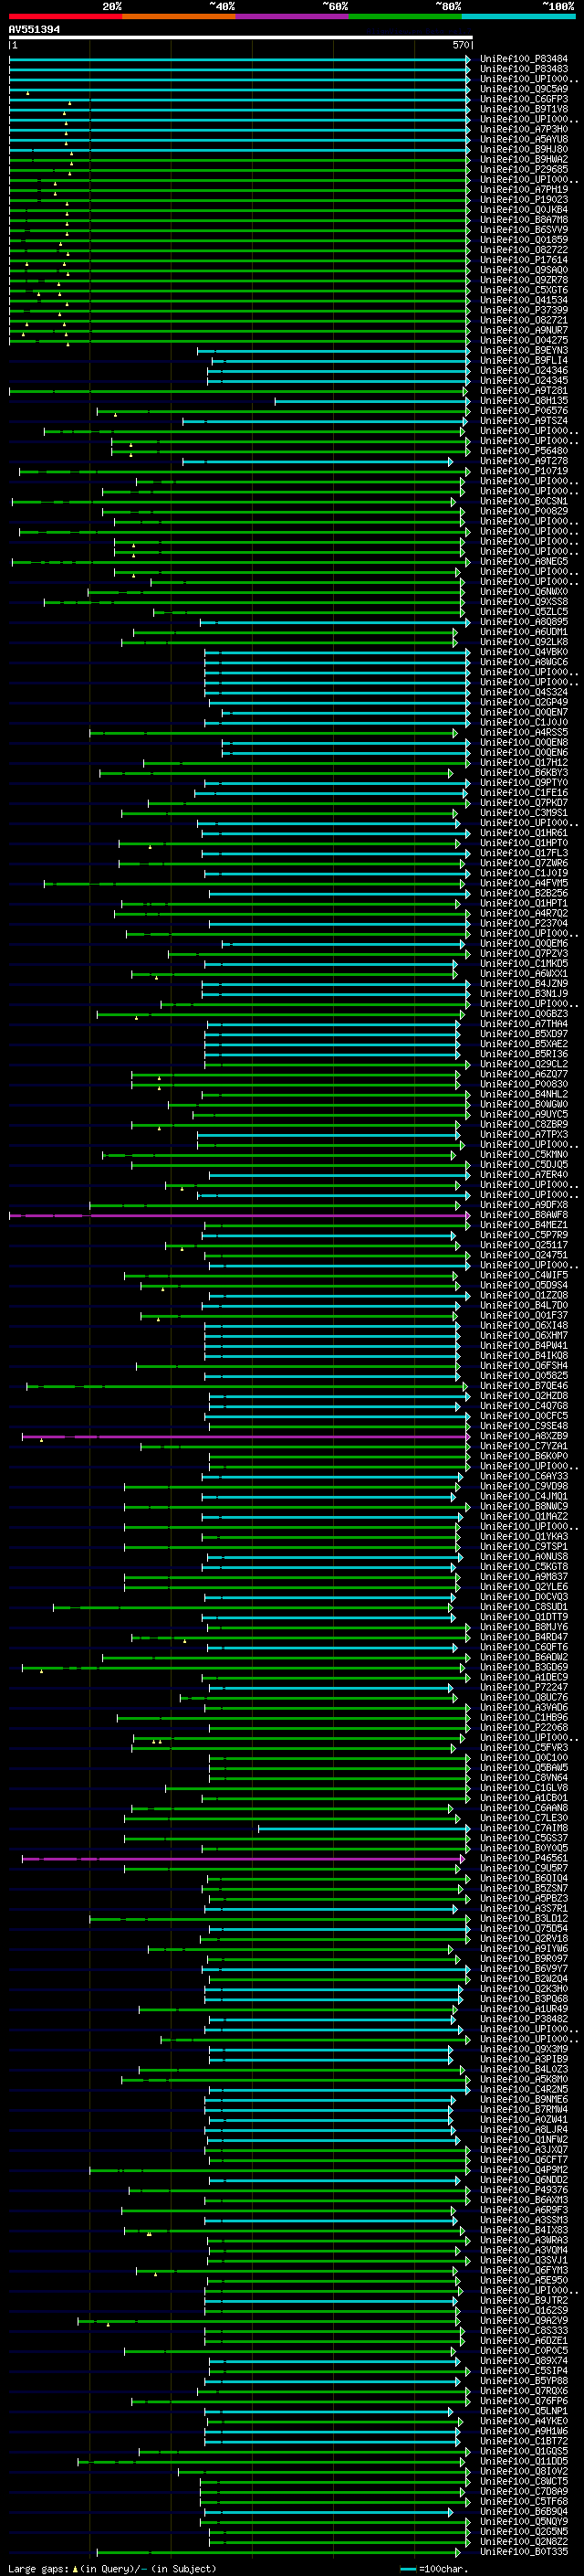Click the =100char. scale legend

click(x=433, y=2569)
